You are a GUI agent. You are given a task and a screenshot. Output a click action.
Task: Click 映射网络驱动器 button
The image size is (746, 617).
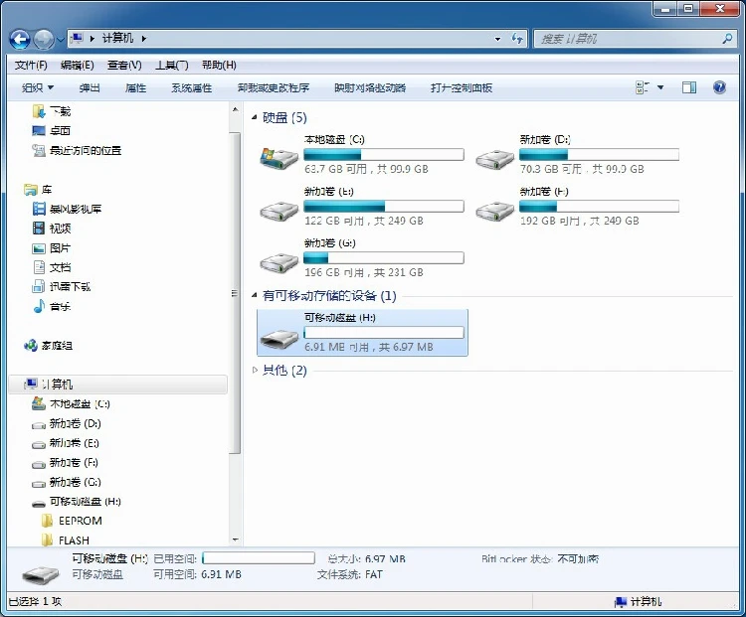click(370, 88)
